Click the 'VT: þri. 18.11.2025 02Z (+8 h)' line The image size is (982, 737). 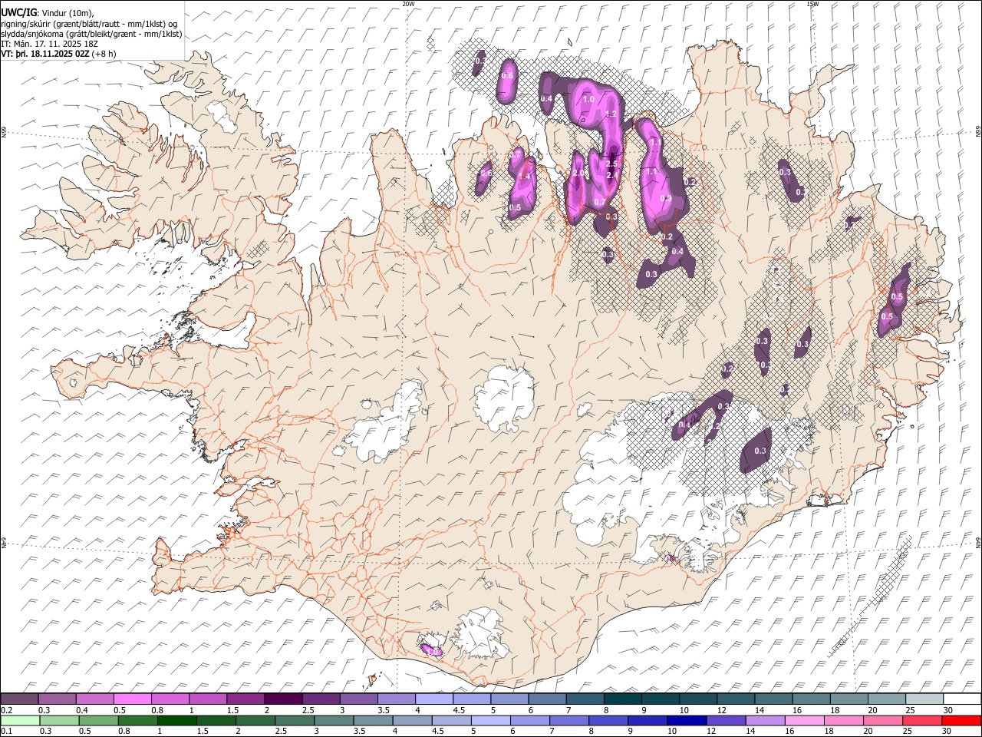[59, 54]
